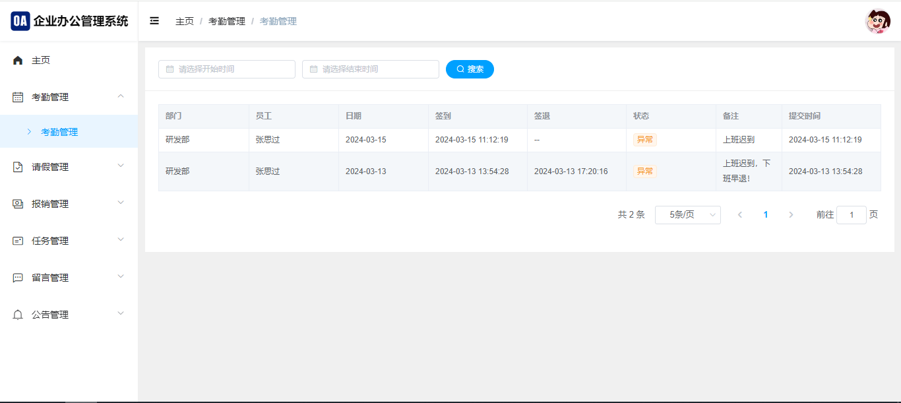
Task: Click 研发部 in the 2024-03-15 row
Action: pos(177,140)
